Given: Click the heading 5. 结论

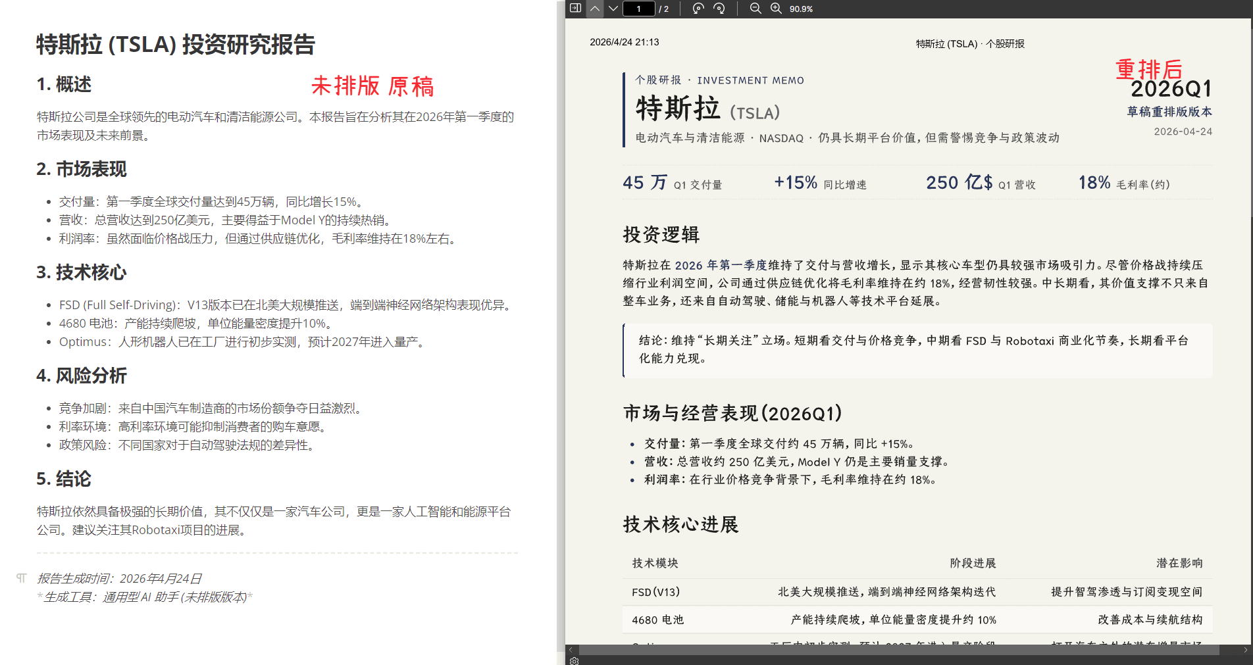Looking at the screenshot, I should pos(64,479).
